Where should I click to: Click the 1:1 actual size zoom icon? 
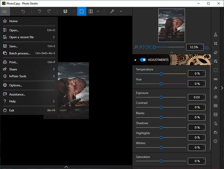click(x=145, y=47)
